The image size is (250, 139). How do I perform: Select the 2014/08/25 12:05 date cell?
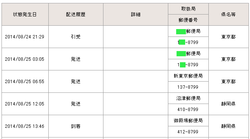click(25, 104)
